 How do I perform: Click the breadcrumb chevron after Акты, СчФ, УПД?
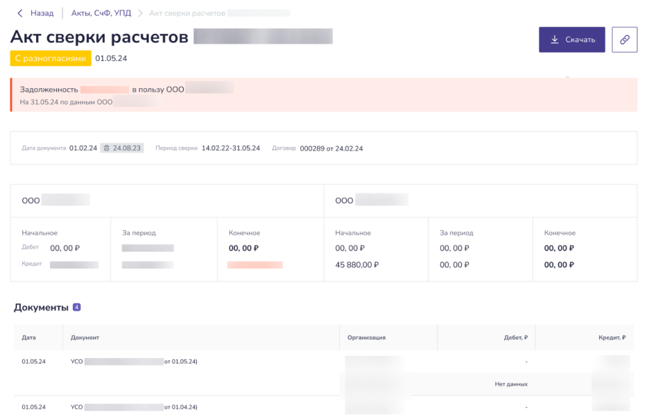[139, 13]
